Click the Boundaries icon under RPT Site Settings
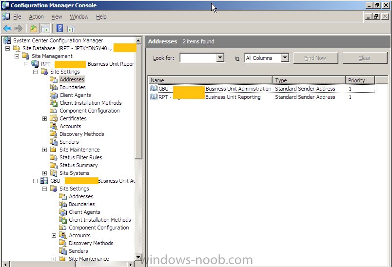Viewport: 392px width, 267px height. point(54,87)
